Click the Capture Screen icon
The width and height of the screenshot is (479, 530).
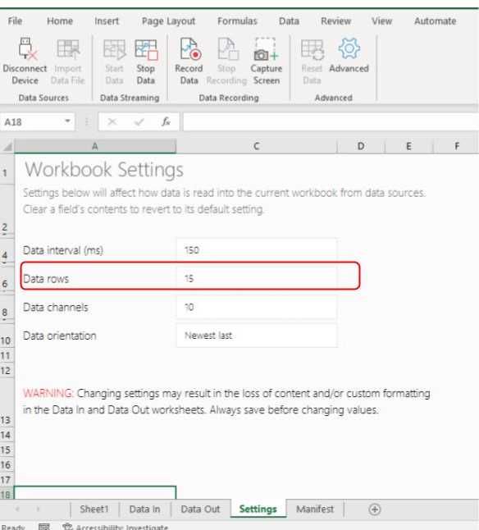tap(267, 50)
